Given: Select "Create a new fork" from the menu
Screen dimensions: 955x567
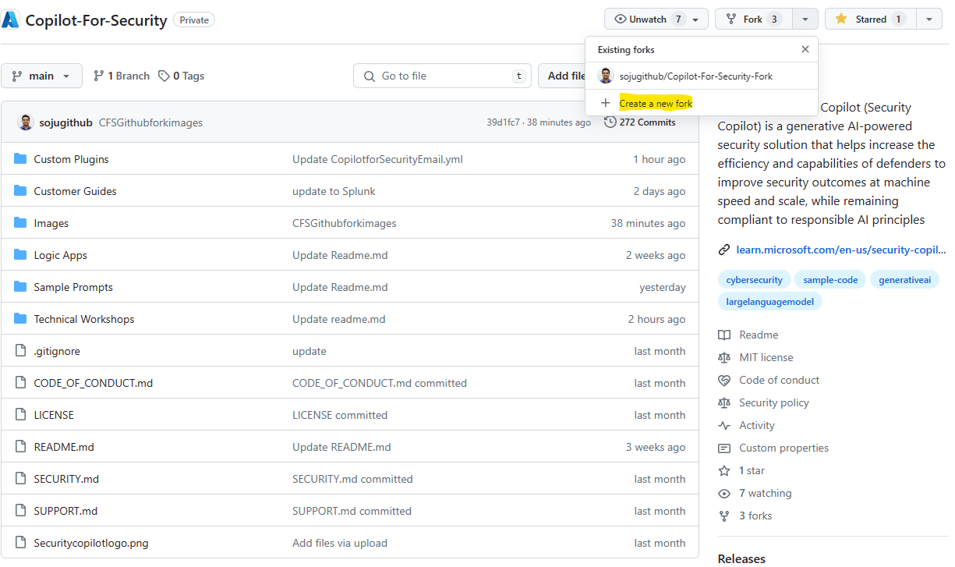Looking at the screenshot, I should [x=655, y=102].
